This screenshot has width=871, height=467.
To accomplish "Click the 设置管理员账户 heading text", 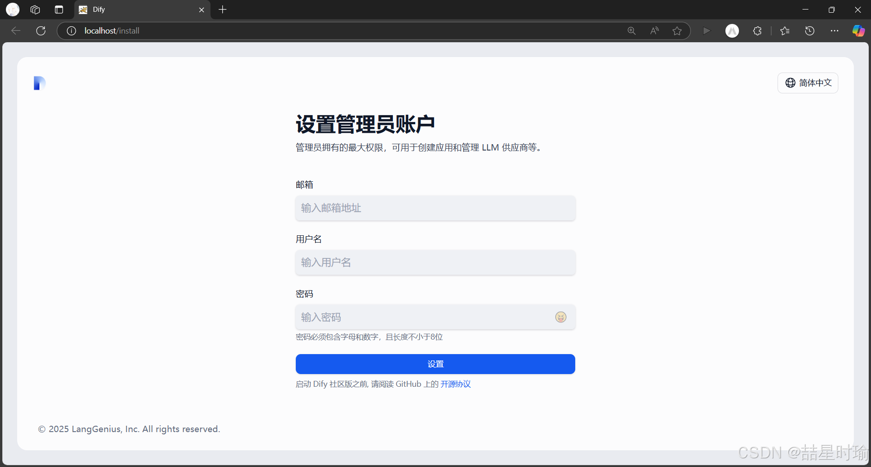I will [365, 124].
